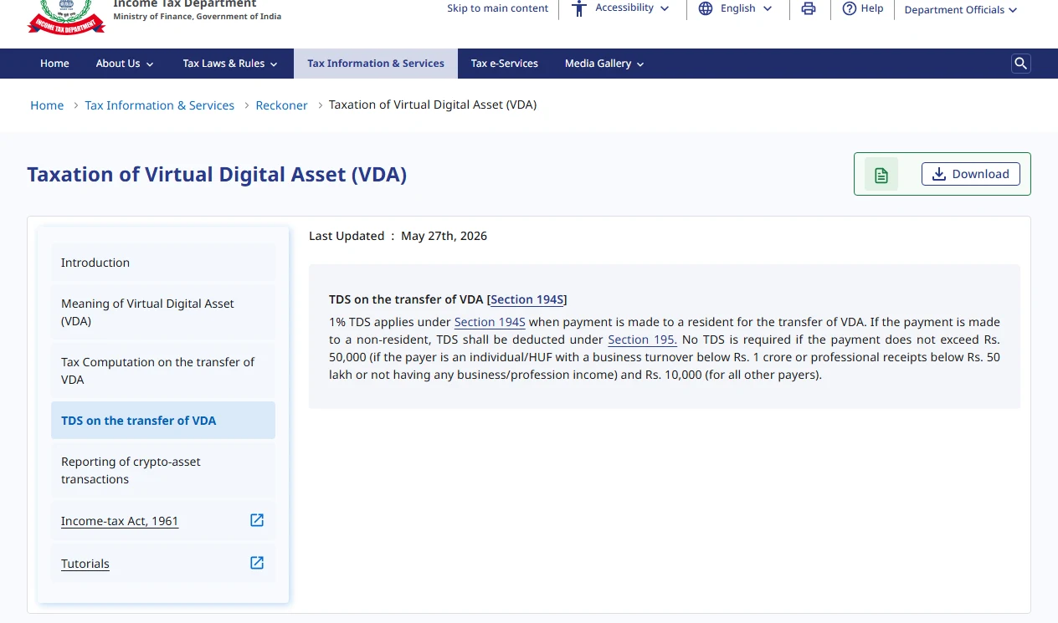
Task: Select Introduction in the sidebar
Action: pos(163,263)
